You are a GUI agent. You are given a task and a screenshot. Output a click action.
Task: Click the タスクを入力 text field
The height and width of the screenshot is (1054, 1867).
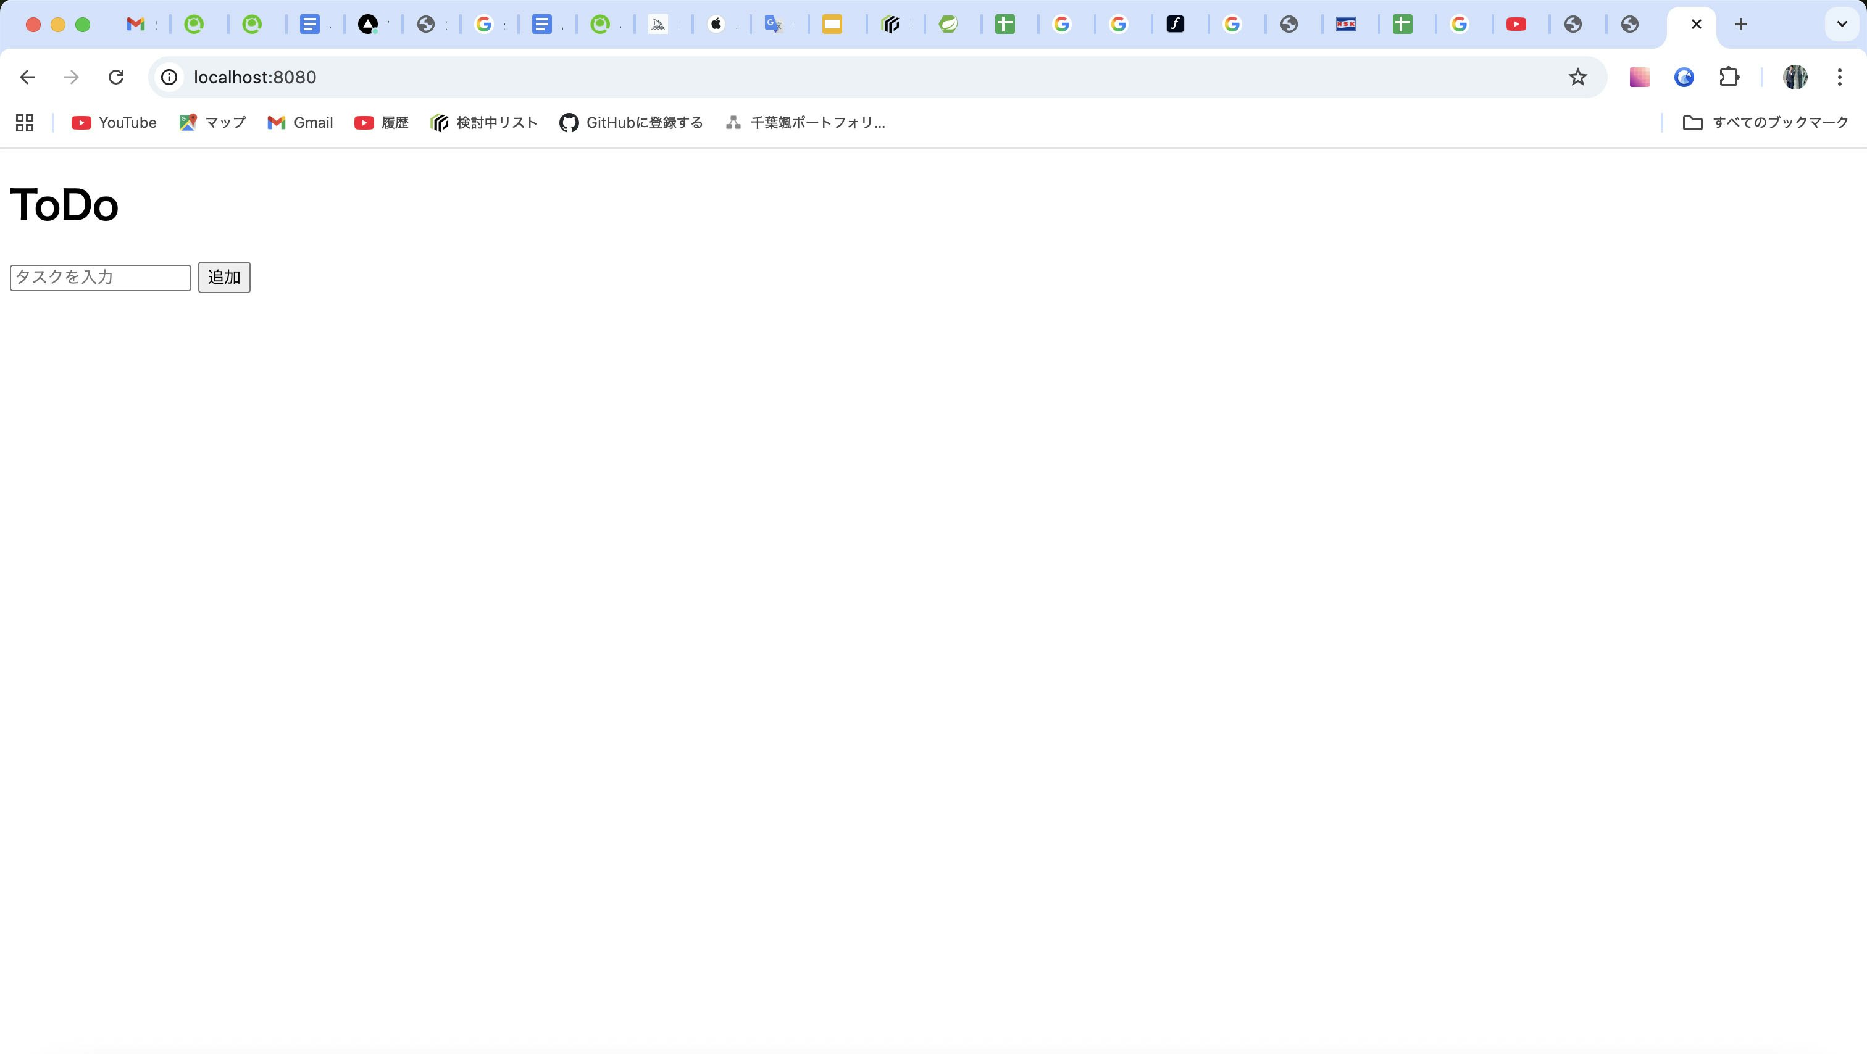(100, 278)
